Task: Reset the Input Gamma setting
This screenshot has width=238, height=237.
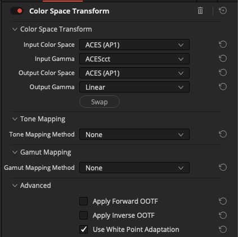Action: click(x=223, y=59)
